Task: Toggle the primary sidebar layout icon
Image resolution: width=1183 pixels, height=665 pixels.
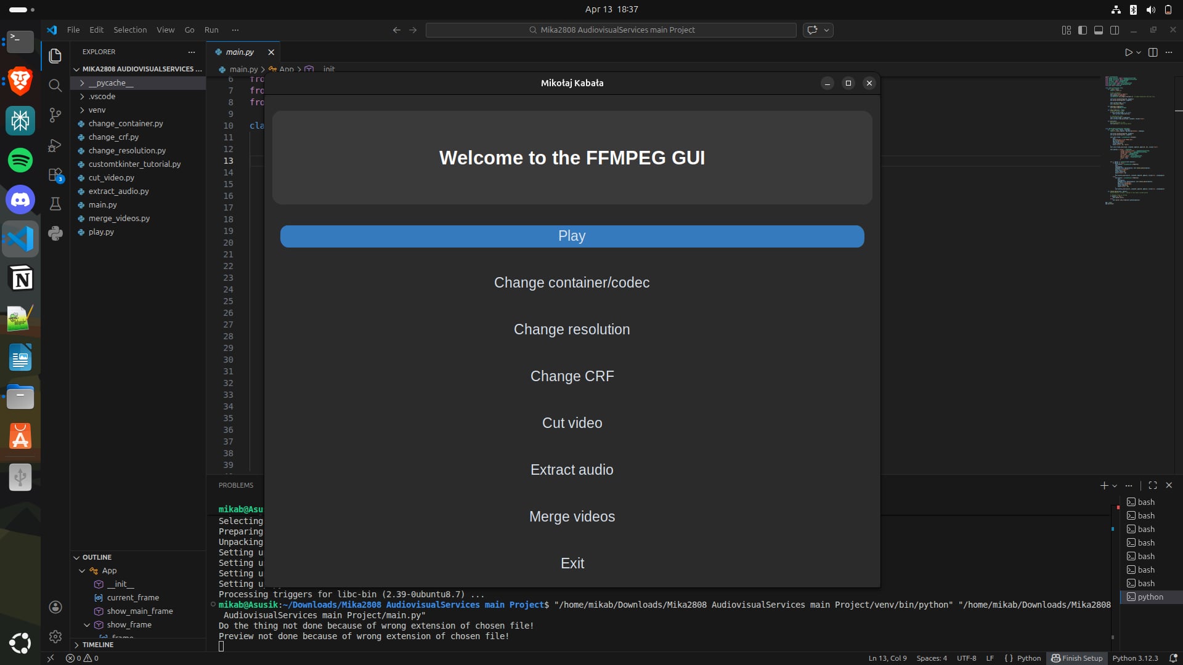Action: (1083, 30)
